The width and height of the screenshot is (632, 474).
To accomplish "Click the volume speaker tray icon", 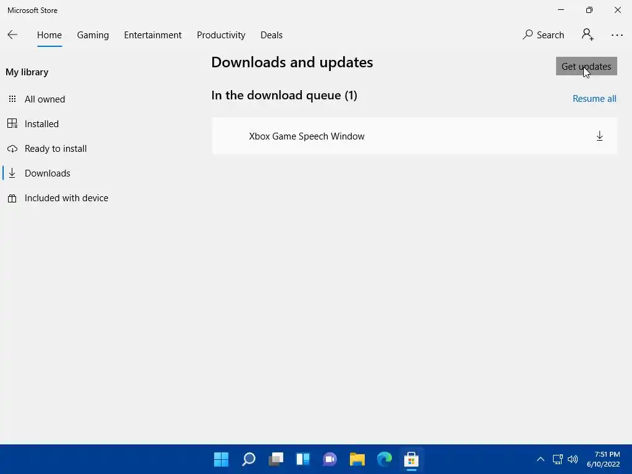I will tap(572, 459).
